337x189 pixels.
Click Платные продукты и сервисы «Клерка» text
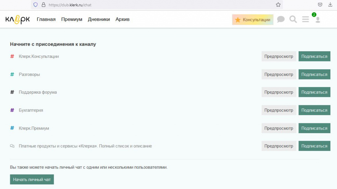pyautogui.click(x=85, y=146)
